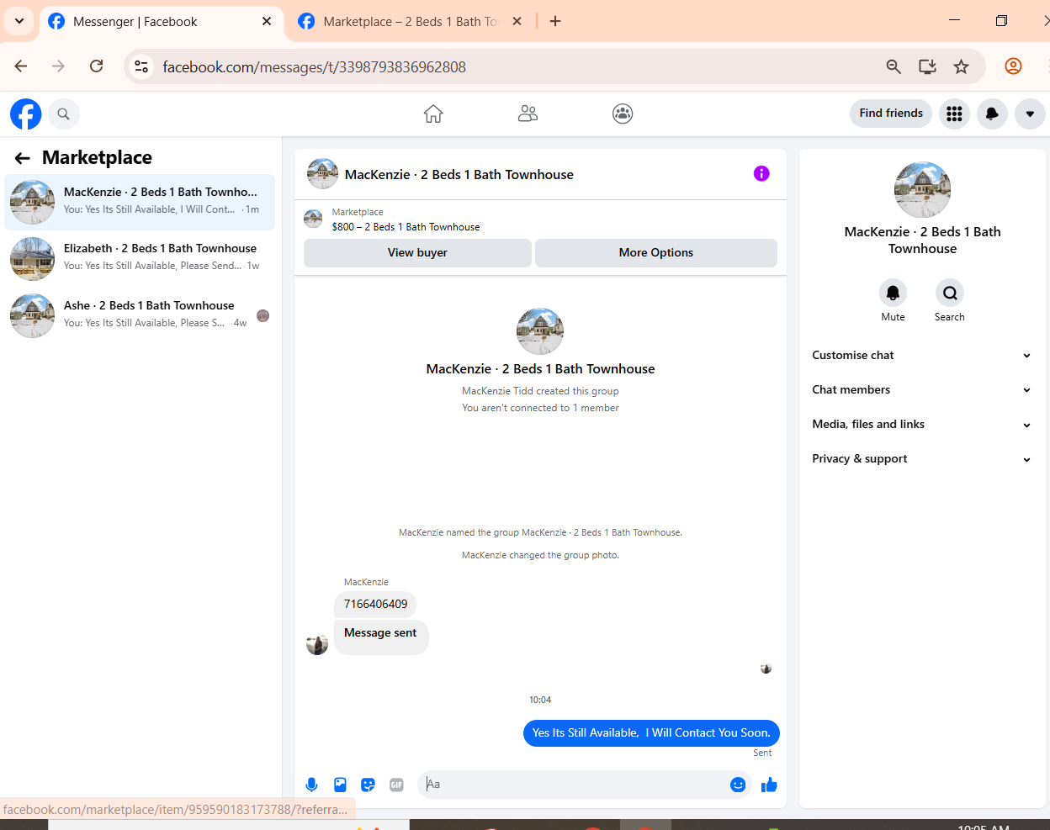Close the Marketplace browser tab
The image size is (1050, 830).
517,22
